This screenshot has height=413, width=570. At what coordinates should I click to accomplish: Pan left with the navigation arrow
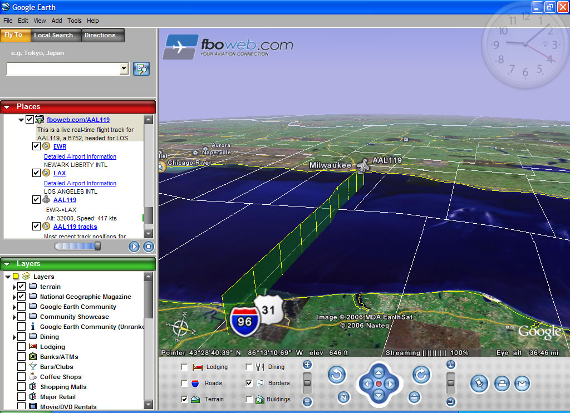[367, 384]
